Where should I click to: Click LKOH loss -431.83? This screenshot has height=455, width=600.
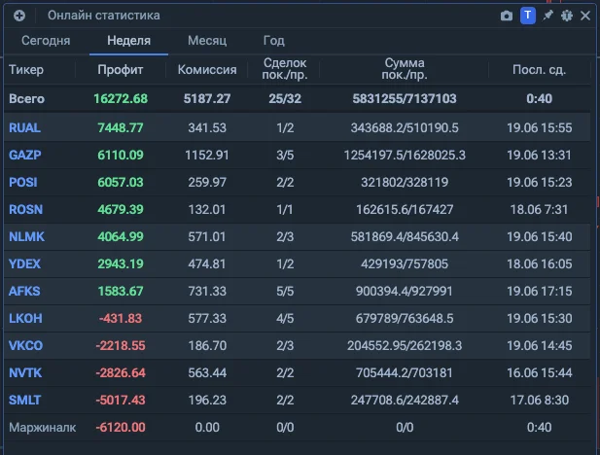[121, 318]
